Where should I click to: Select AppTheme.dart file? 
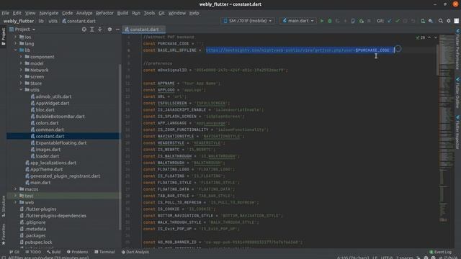pyautogui.click(x=46, y=169)
